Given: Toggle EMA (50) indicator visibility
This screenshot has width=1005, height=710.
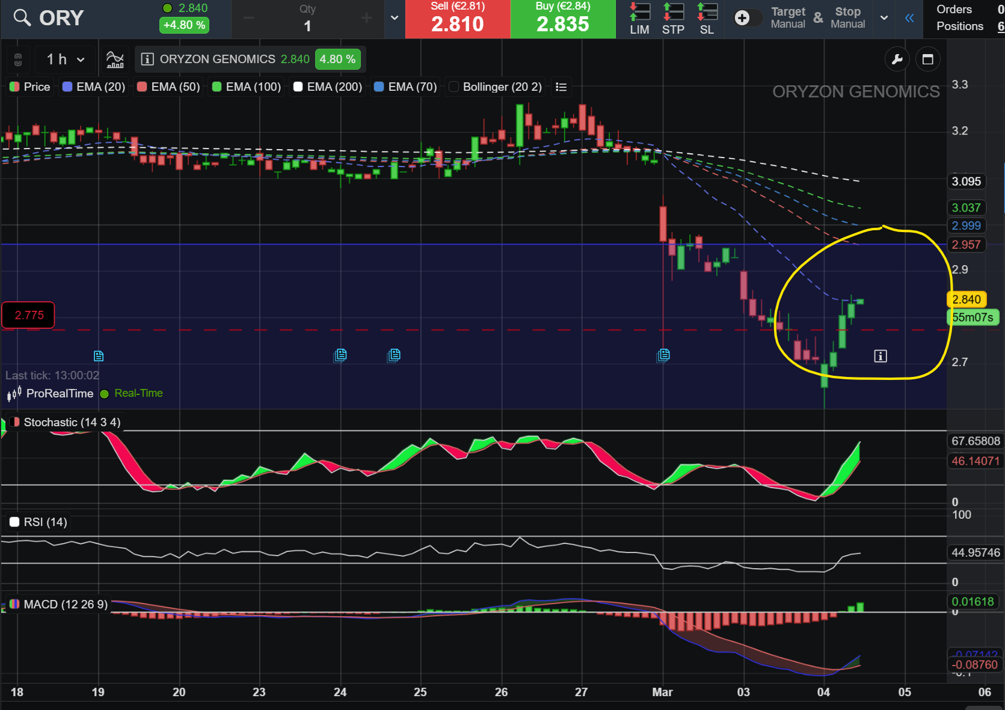Looking at the screenshot, I should pos(168,87).
